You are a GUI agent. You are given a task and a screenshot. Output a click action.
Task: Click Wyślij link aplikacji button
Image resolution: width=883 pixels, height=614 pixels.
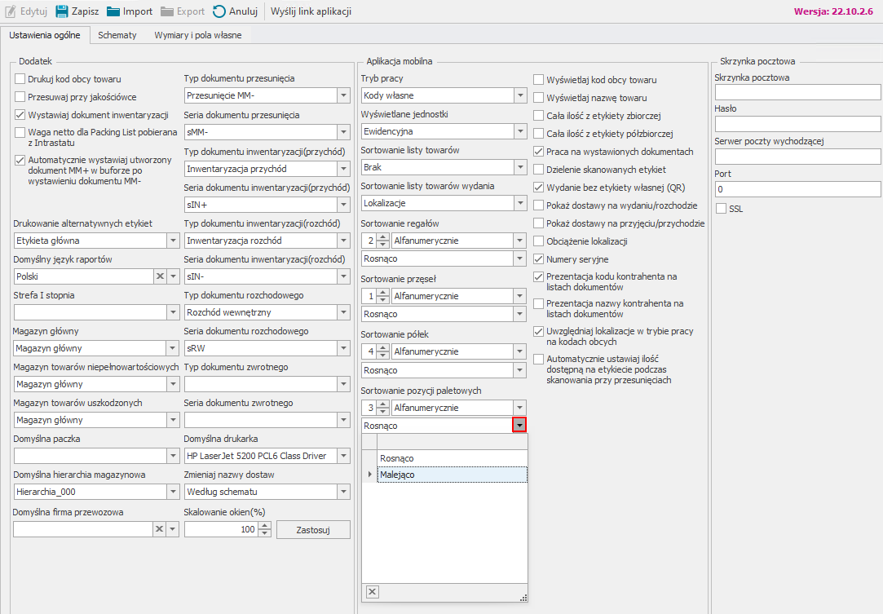(311, 11)
